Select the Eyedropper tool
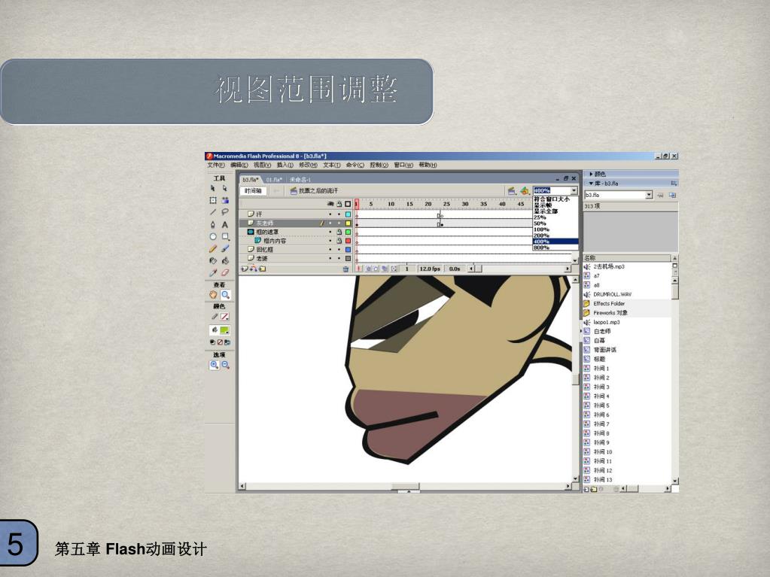Screen dimensions: 770x577 coord(212,273)
